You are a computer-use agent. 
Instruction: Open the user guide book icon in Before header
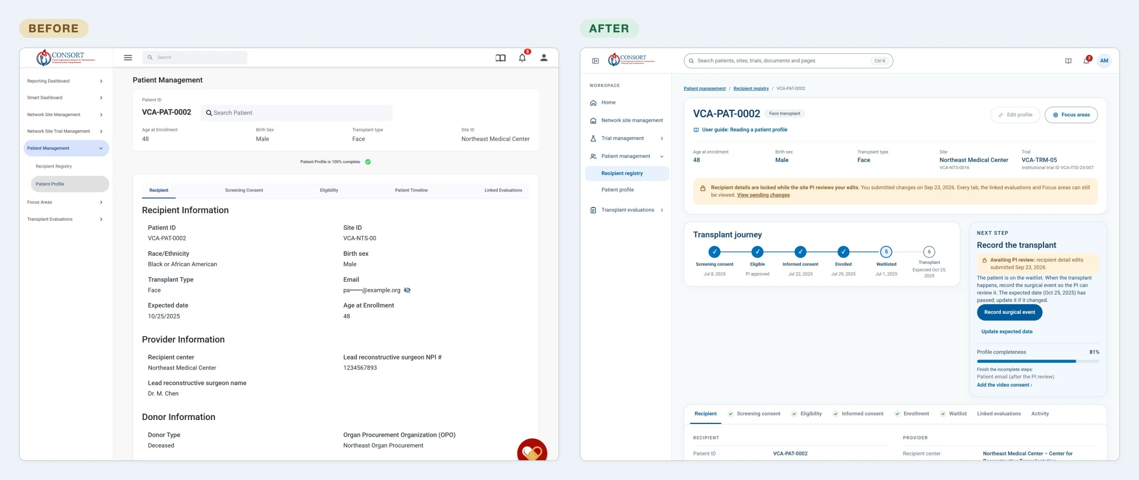tap(501, 58)
